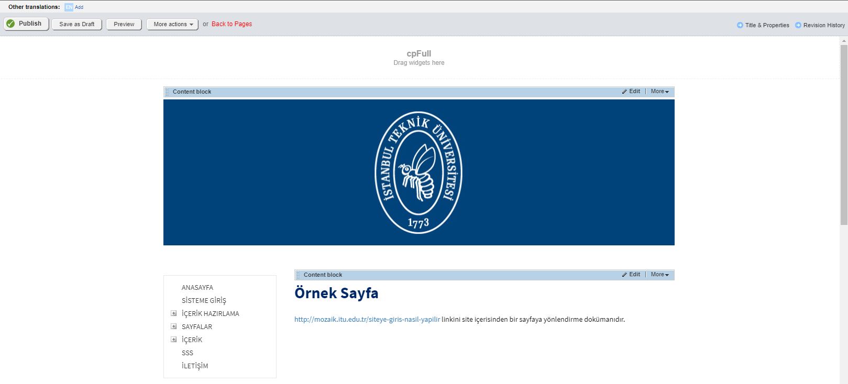Expand the İÇERİK HAZIRLAMA tree node
The height and width of the screenshot is (384, 848).
click(174, 313)
